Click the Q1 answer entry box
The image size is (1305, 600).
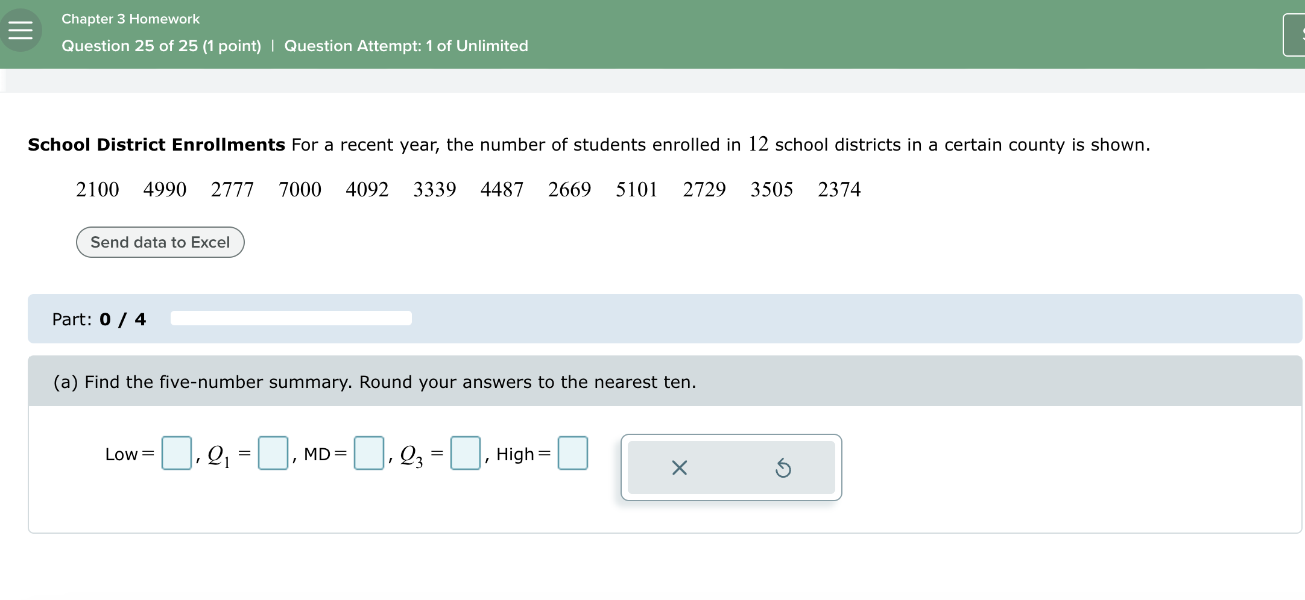tap(273, 453)
